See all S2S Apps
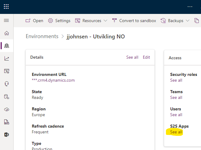201x150 pixels. click(x=176, y=132)
